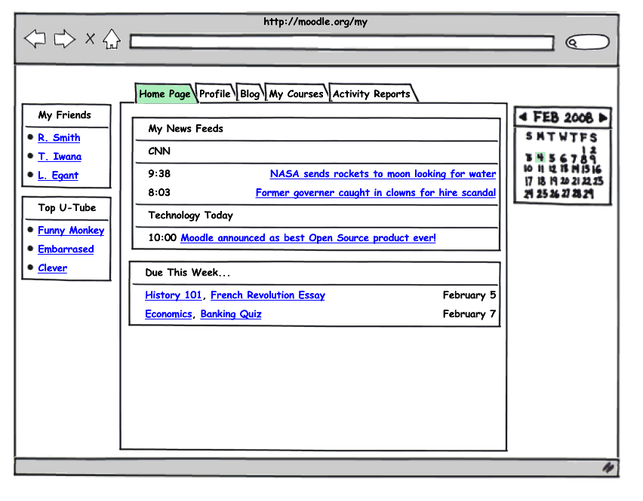The width and height of the screenshot is (643, 501).
Task: Open Former governer clowns scandal story
Action: click(x=376, y=192)
